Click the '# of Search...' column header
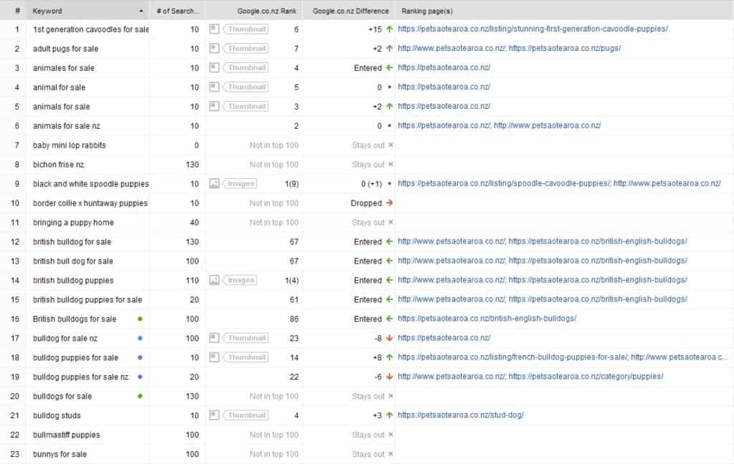The height and width of the screenshot is (464, 734). [x=178, y=10]
